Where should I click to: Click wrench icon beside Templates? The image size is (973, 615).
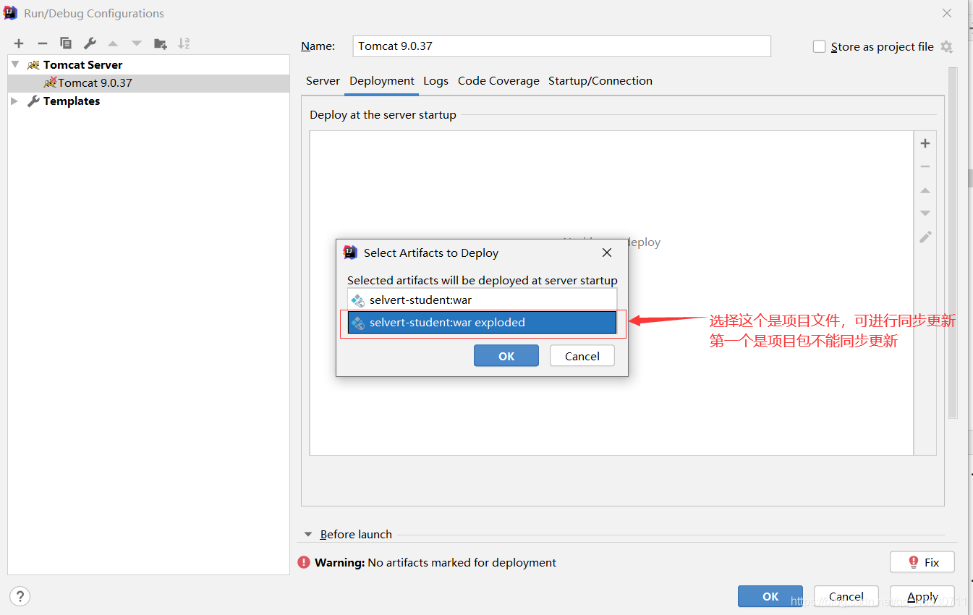pyautogui.click(x=33, y=101)
